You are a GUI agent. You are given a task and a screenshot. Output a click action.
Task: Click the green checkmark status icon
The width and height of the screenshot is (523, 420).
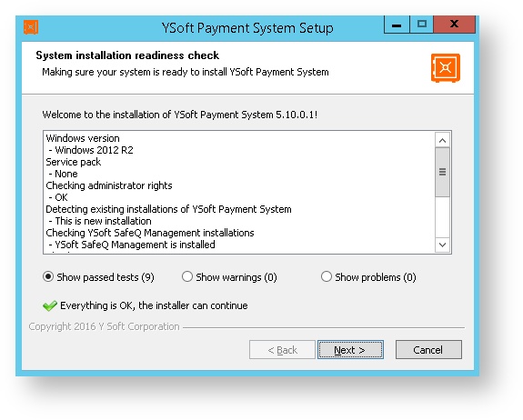pos(50,305)
